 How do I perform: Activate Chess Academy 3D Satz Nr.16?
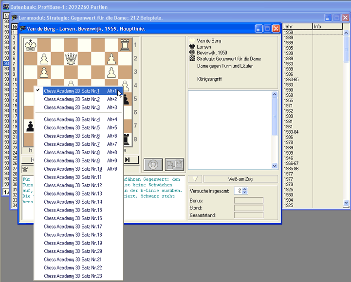click(x=79, y=218)
